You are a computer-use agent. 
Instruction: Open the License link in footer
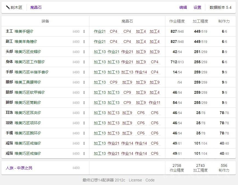pos(135,180)
